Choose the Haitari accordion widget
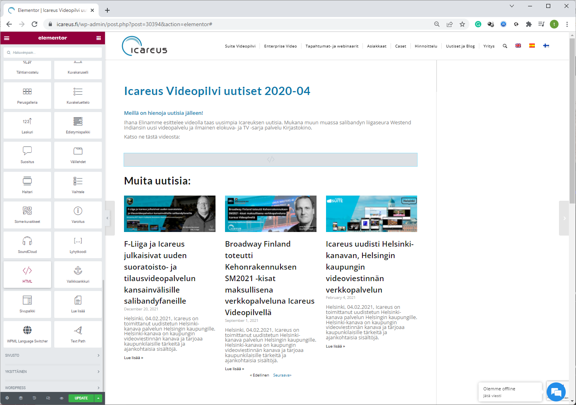The width and height of the screenshot is (576, 405). 27,185
